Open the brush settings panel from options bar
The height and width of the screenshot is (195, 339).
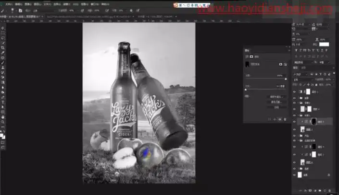pyautogui.click(x=20, y=11)
